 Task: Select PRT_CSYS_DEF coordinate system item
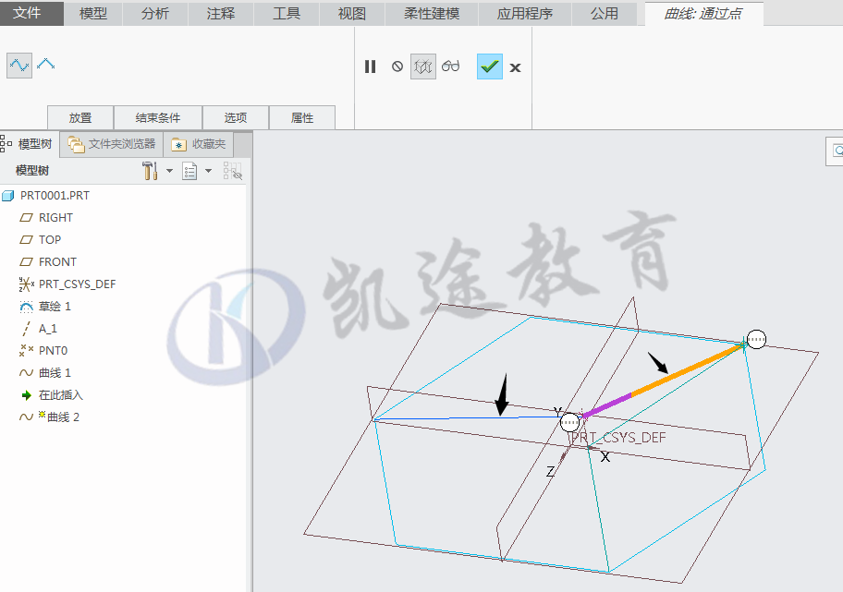click(x=77, y=284)
